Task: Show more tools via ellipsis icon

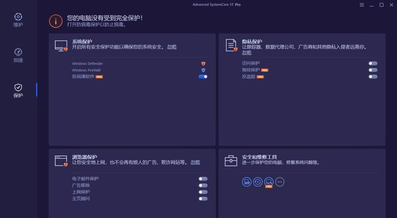Action: point(280,182)
